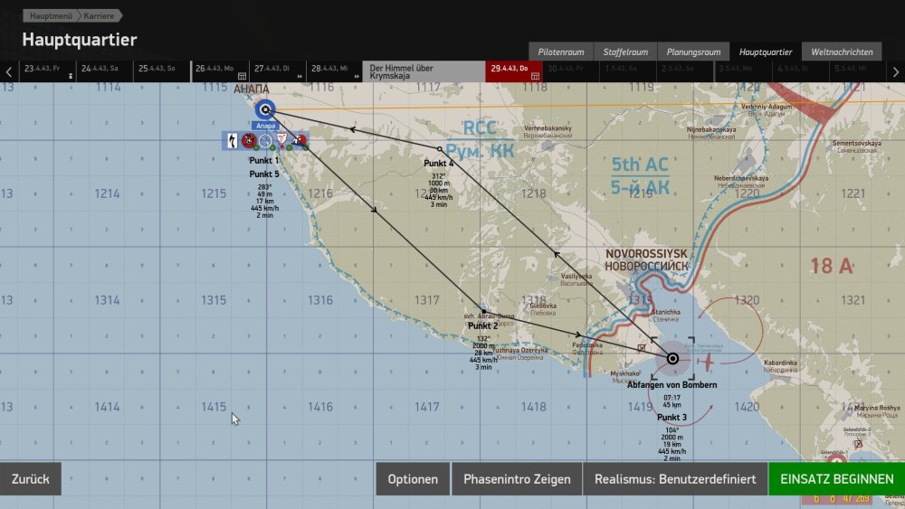This screenshot has width=905, height=509.
Task: Click the Phasenintro Zeigen button
Action: [x=516, y=479]
